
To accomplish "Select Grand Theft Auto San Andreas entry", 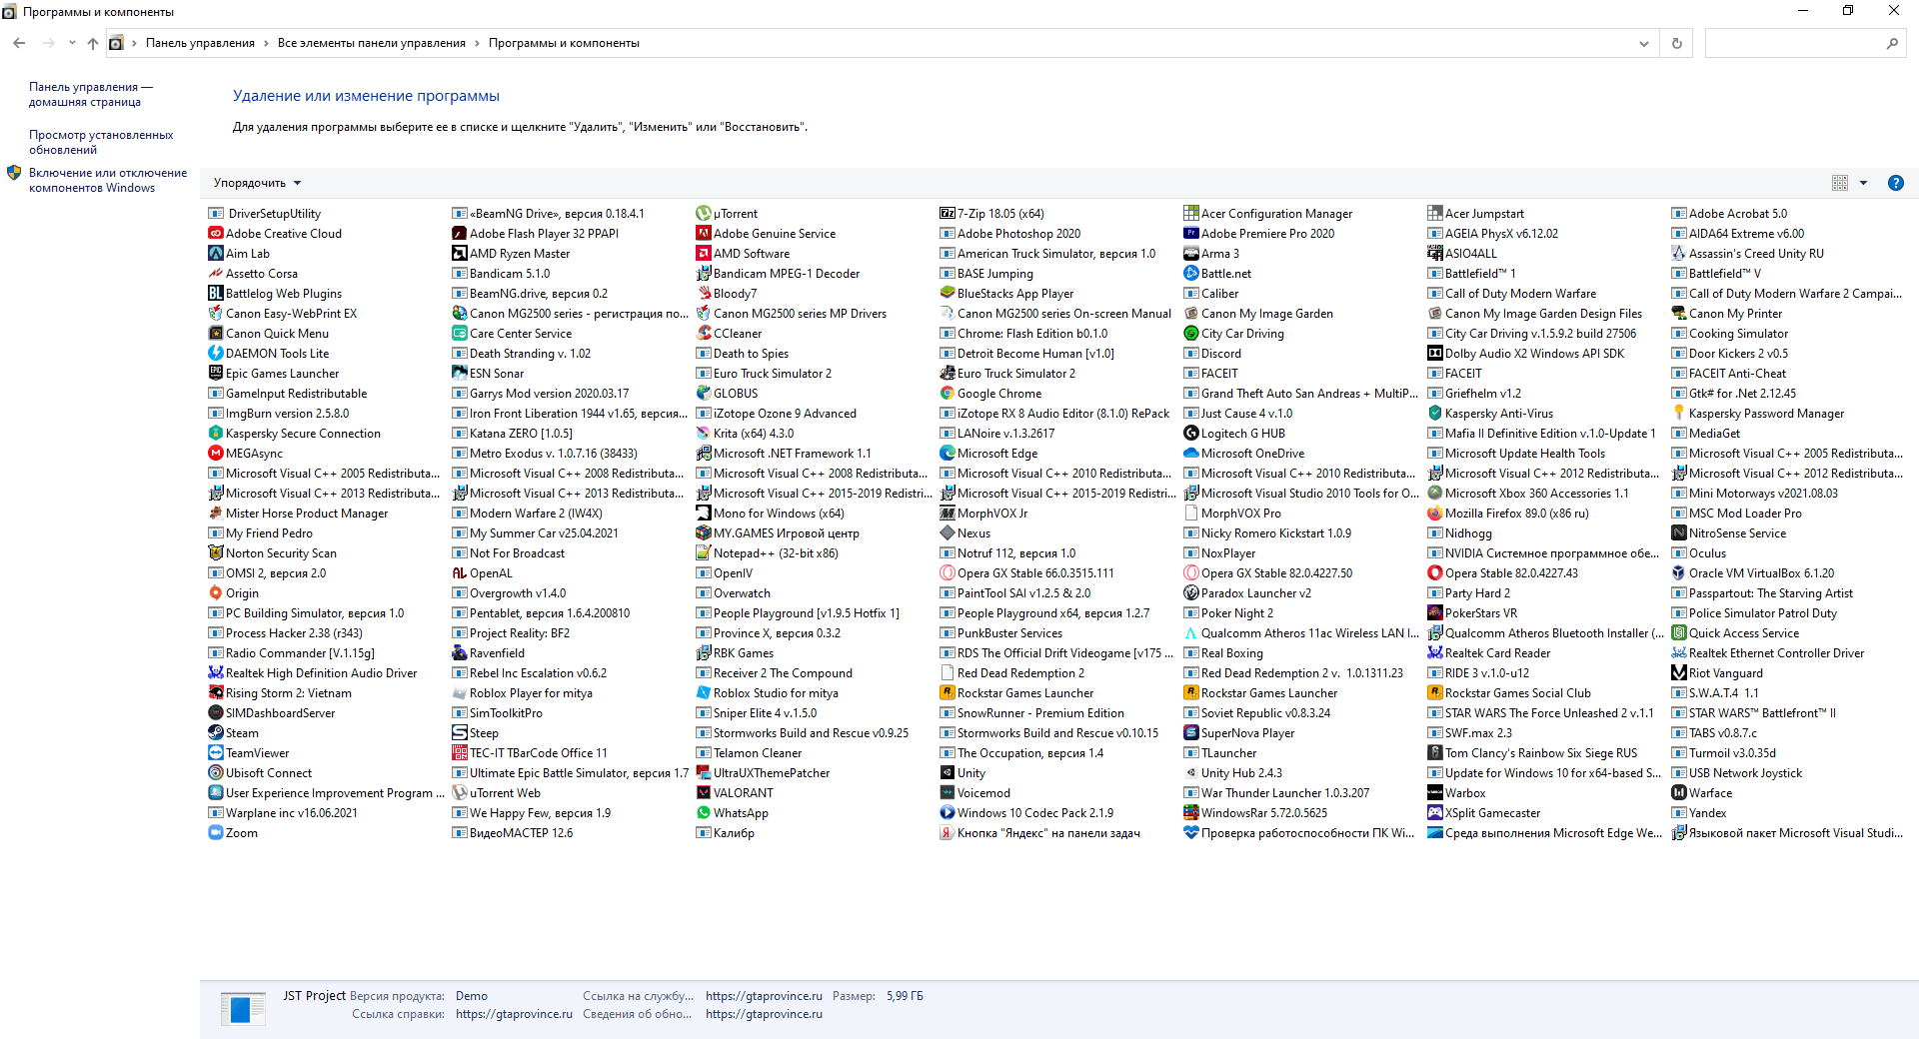I will click(1300, 393).
